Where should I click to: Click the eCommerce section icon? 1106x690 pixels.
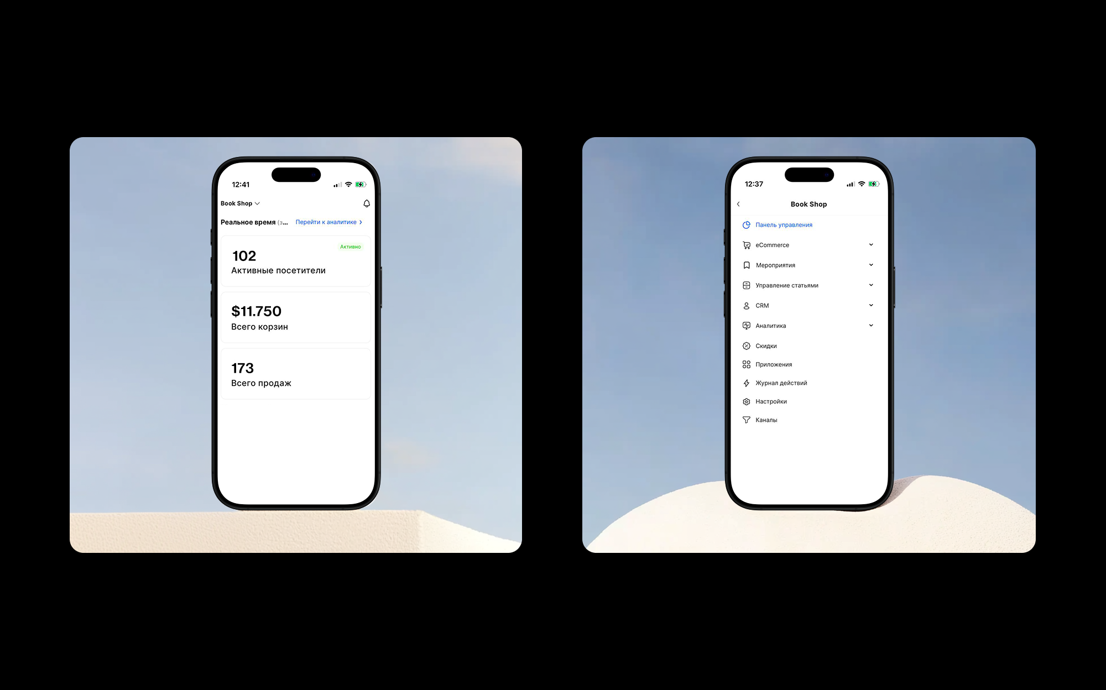coord(746,245)
